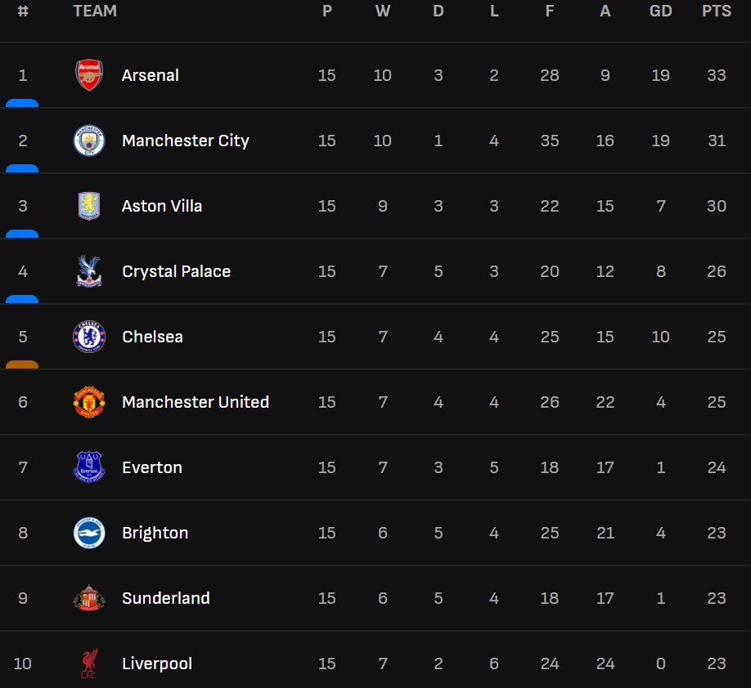The width and height of the screenshot is (751, 688).
Task: Click the TEAM column header
Action: pos(95,11)
